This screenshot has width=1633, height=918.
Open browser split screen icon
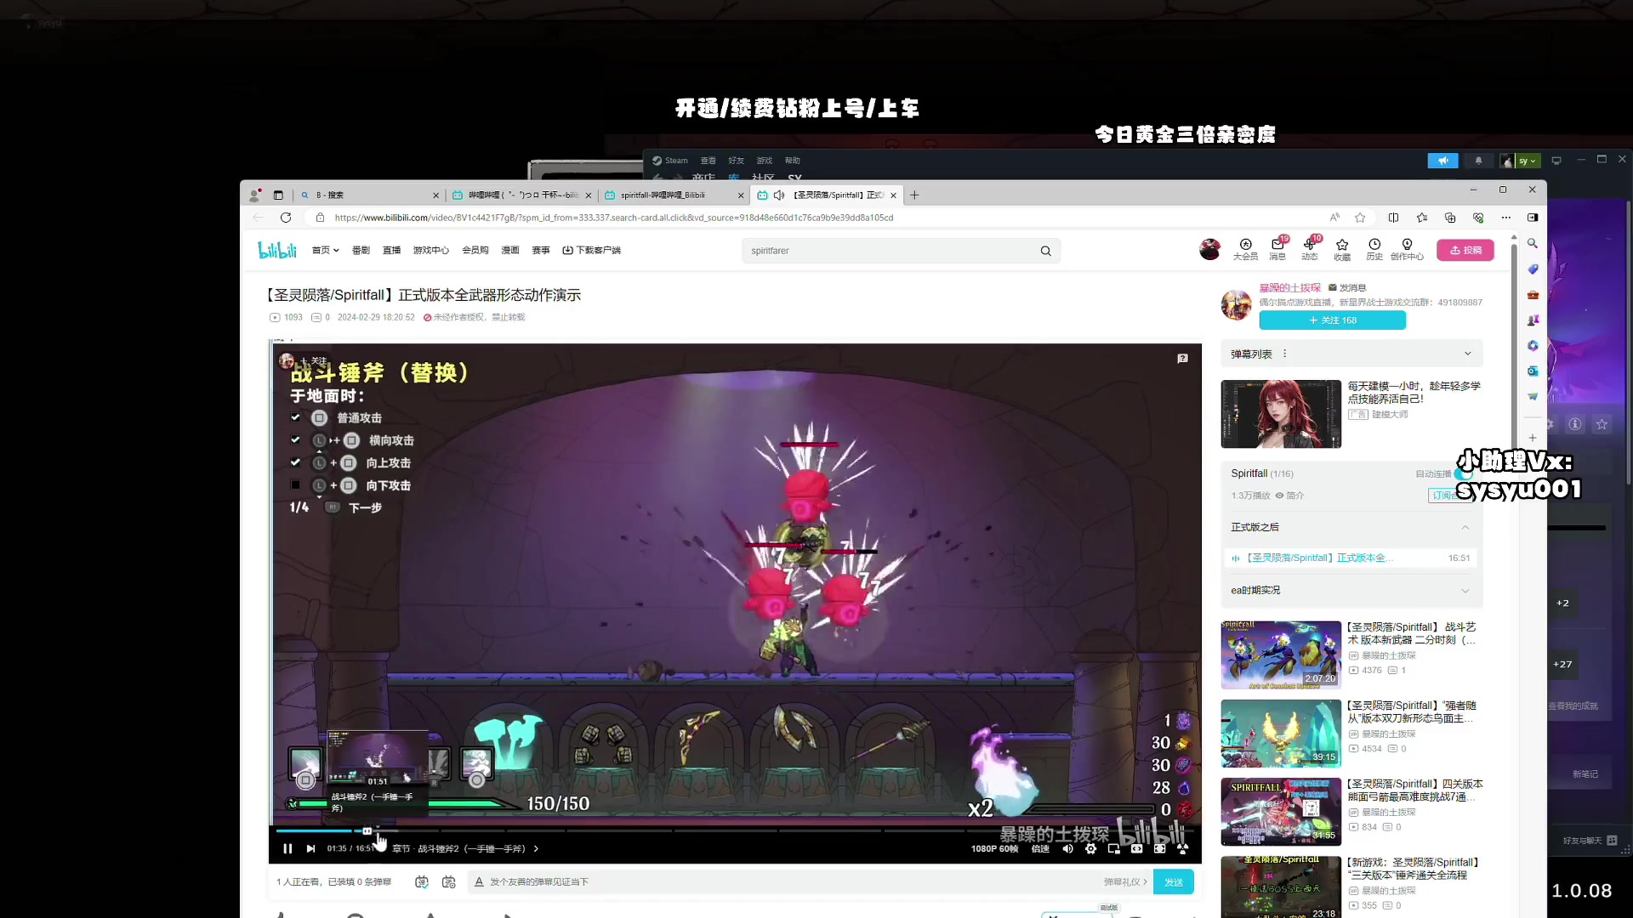[x=1393, y=218]
